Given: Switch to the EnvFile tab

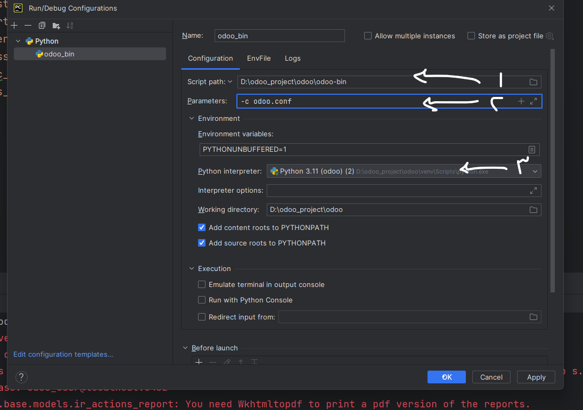Looking at the screenshot, I should click(259, 59).
